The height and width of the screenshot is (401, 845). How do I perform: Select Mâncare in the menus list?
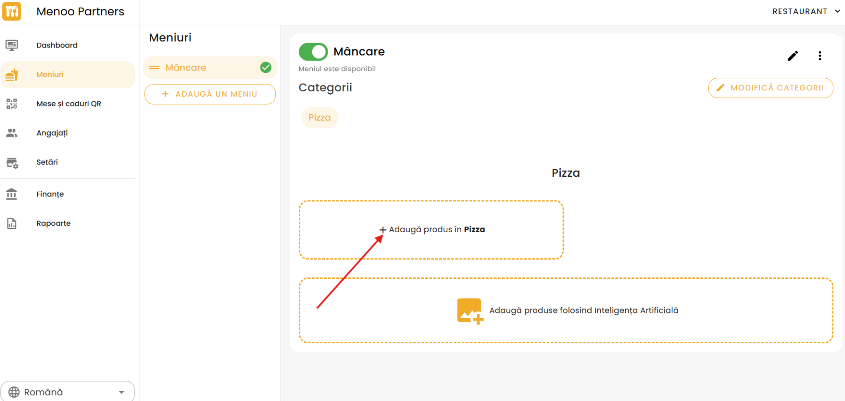click(x=210, y=68)
